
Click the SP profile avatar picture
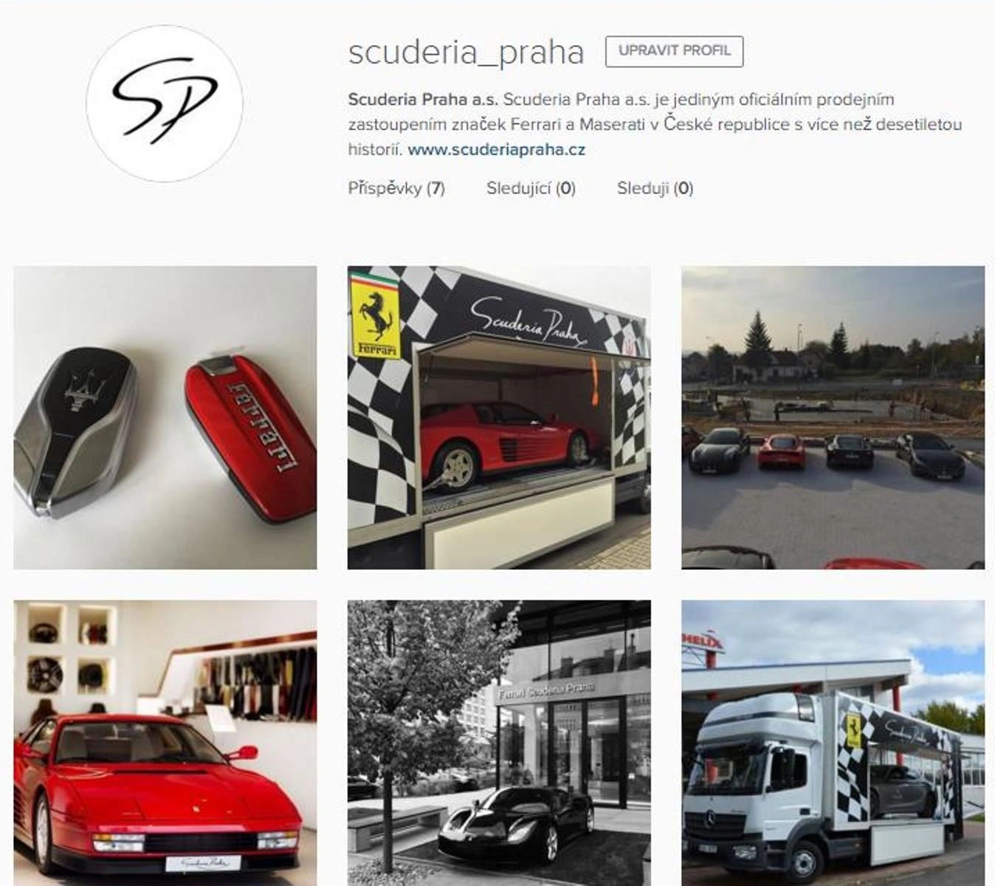165,103
